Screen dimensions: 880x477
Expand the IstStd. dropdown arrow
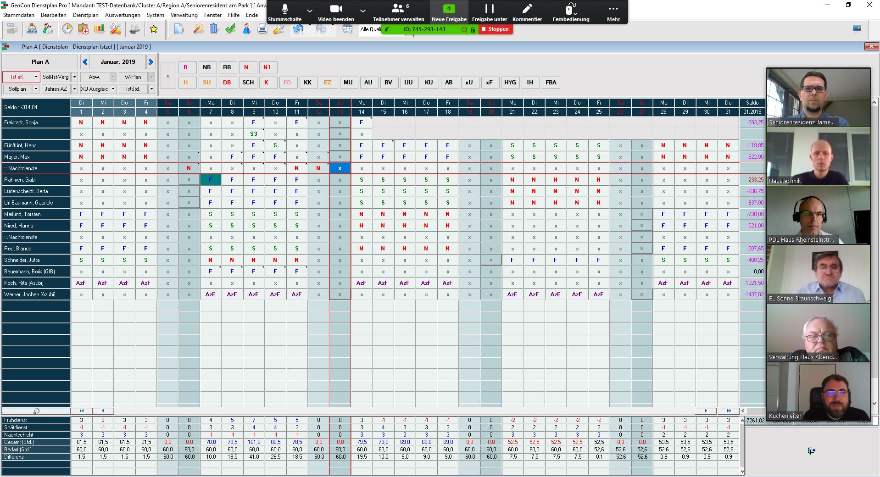151,89
